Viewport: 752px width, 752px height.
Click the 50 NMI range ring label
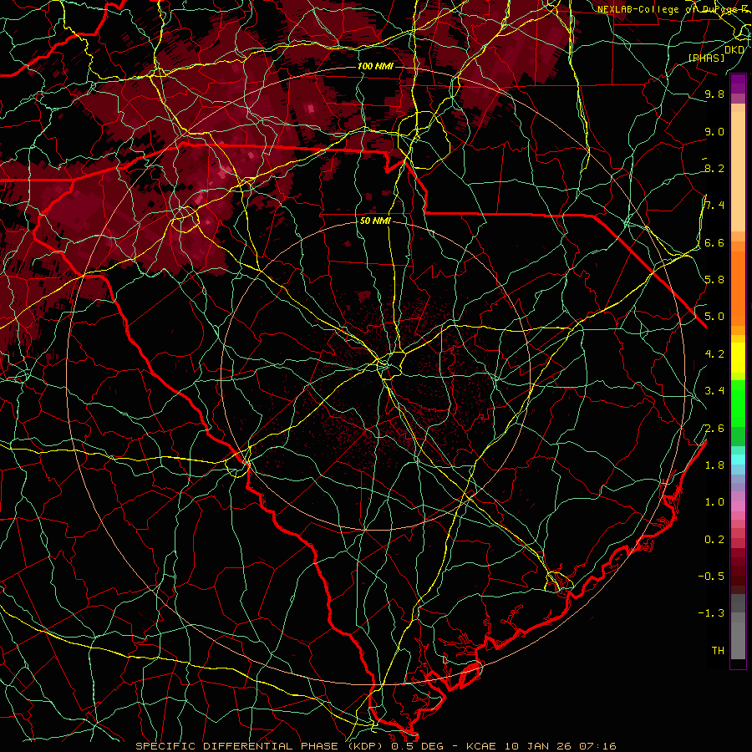click(x=375, y=221)
